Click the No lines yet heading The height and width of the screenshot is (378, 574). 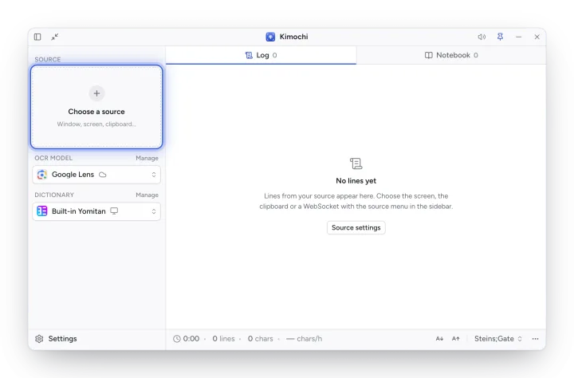point(356,180)
